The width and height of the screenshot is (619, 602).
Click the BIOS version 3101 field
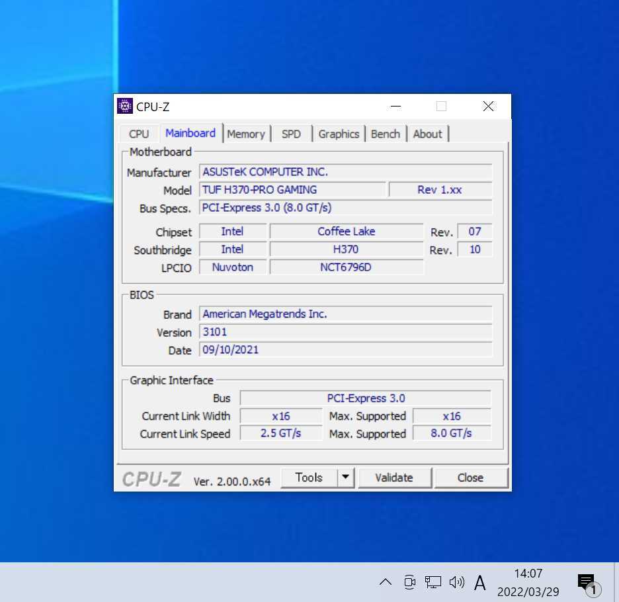[x=346, y=332]
